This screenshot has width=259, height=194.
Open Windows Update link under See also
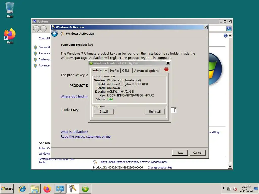pyautogui.click(x=44, y=154)
